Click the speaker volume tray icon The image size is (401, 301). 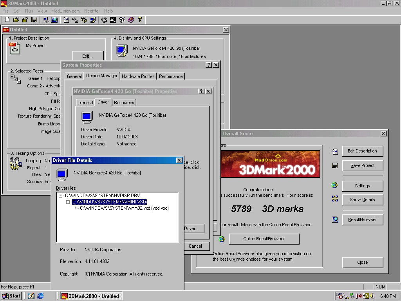(372, 296)
